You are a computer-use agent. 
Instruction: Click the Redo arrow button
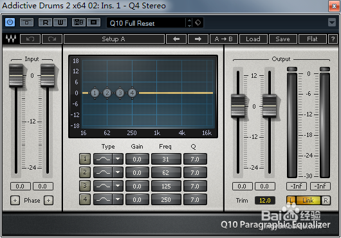[x=52, y=39]
